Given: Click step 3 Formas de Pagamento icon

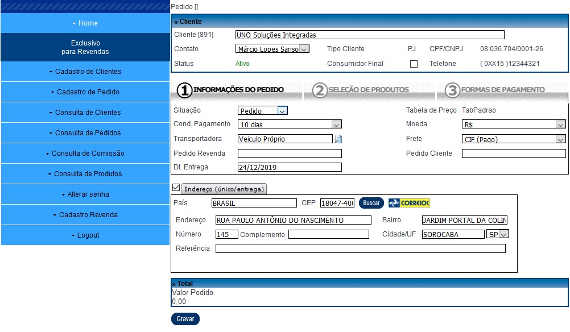Looking at the screenshot, I should click(x=452, y=90).
